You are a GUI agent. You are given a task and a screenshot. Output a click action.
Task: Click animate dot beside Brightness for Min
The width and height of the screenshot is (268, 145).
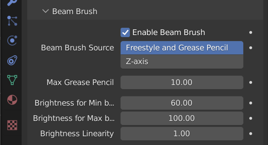point(251,103)
